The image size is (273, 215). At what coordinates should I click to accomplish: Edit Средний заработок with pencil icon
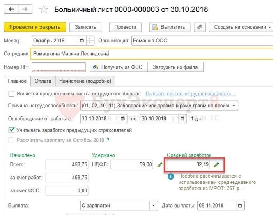click(x=216, y=164)
